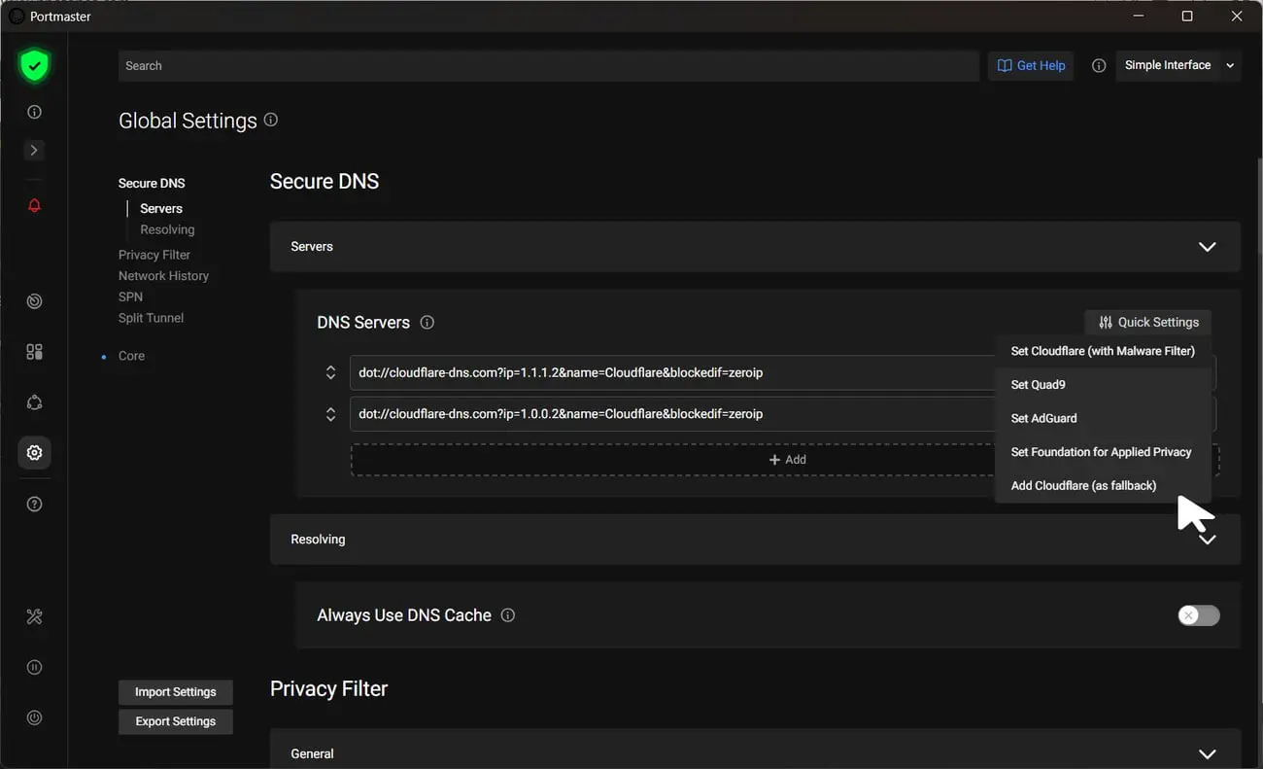The width and height of the screenshot is (1263, 769).
Task: Expand the sidebar with the arrow icon
Action: coord(34,151)
